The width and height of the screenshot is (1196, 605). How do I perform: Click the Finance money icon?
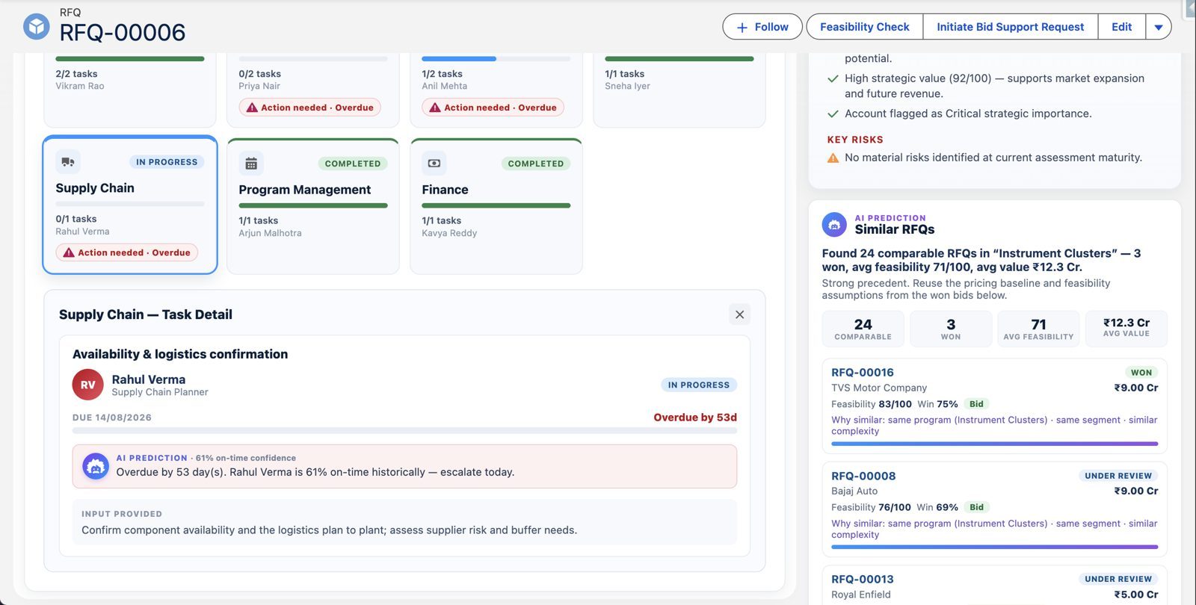[434, 164]
